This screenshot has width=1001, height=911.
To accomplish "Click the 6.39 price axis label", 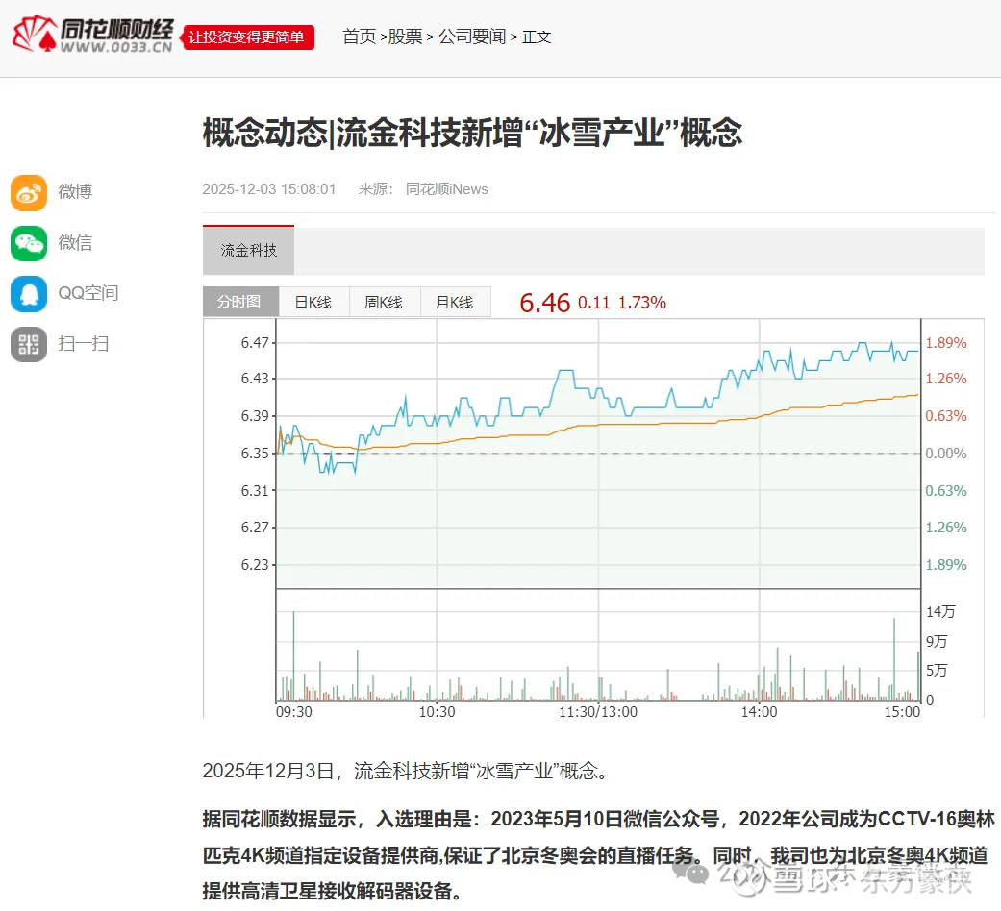I will pyautogui.click(x=255, y=416).
